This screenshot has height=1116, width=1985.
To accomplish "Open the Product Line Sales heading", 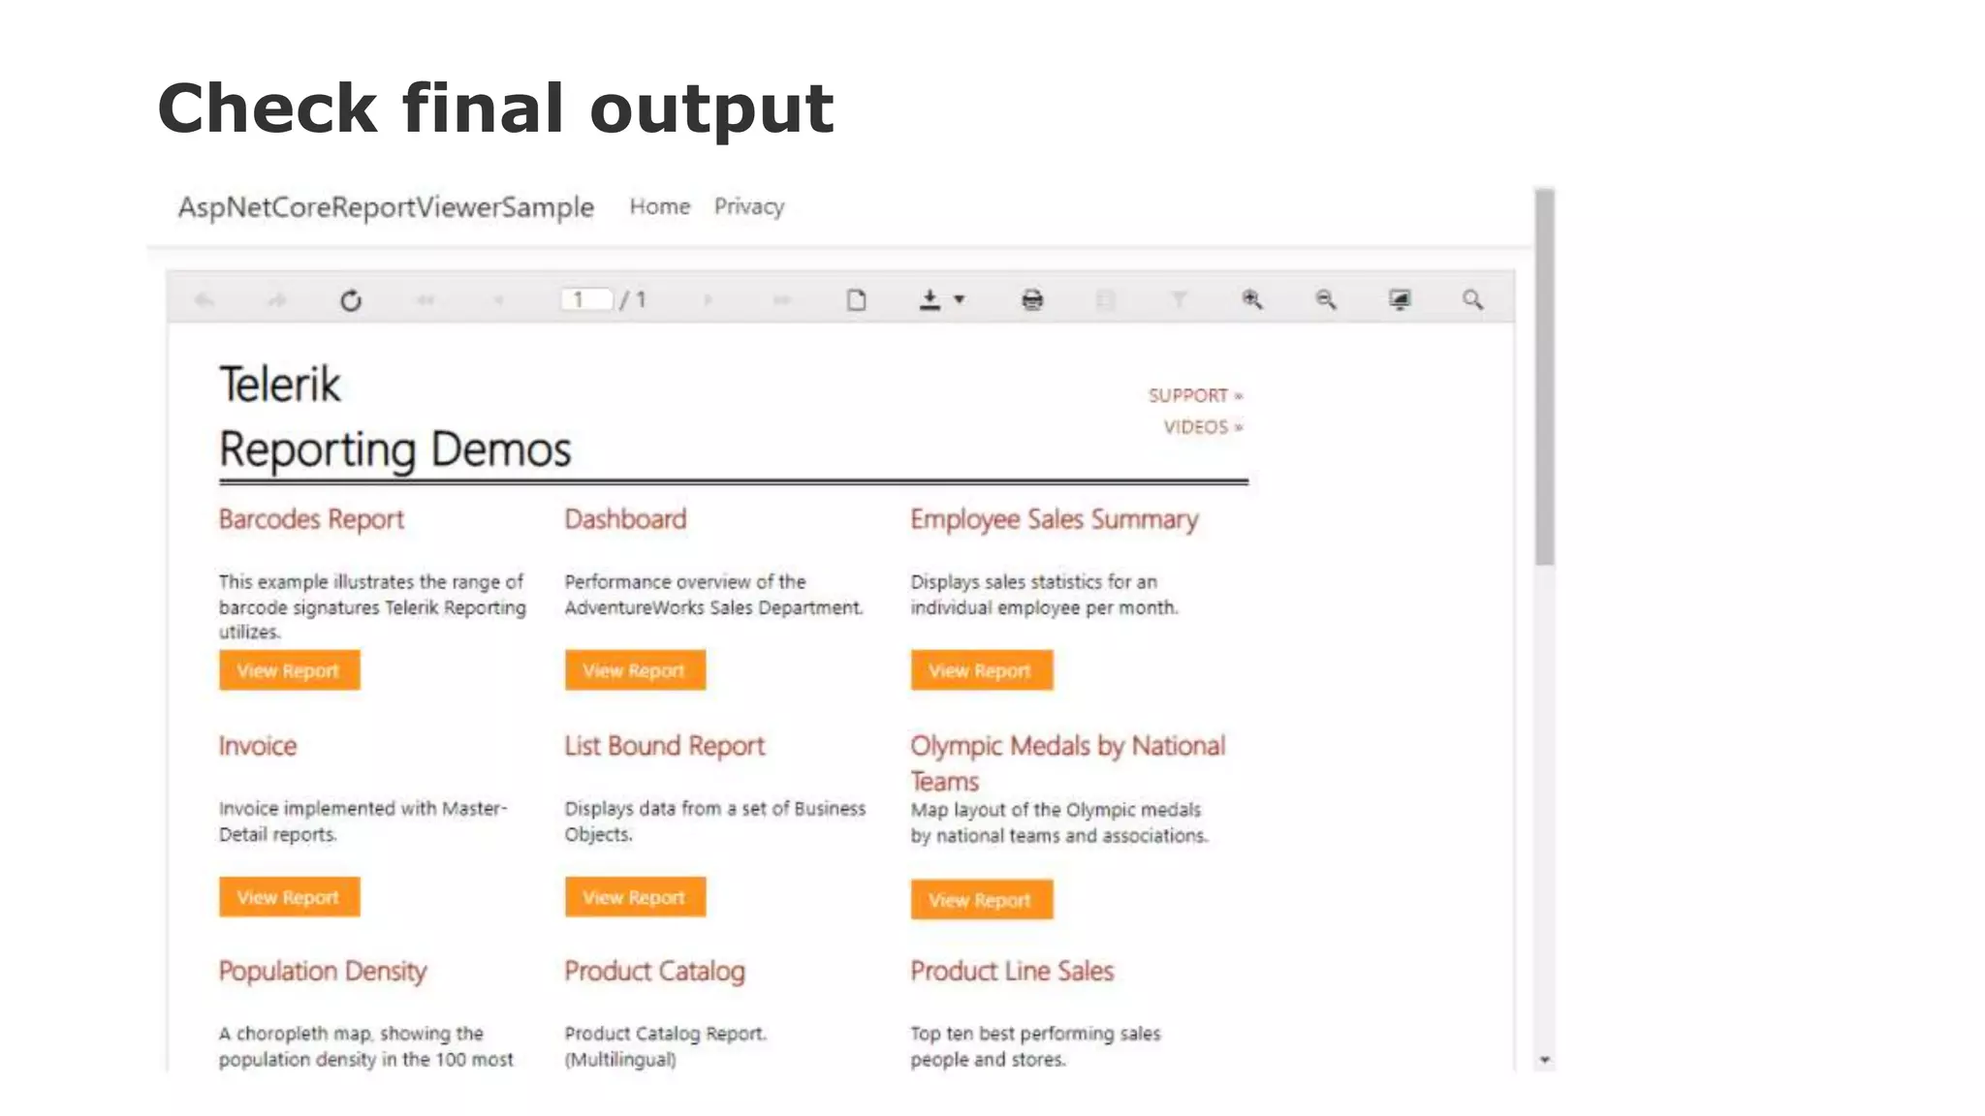I will [1012, 971].
